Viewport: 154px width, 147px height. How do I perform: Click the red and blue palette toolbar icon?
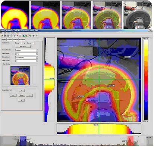(17, 36)
